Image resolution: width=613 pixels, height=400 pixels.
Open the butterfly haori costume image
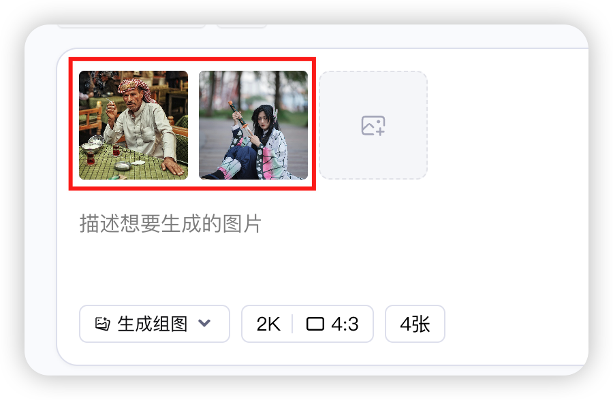pyautogui.click(x=253, y=125)
